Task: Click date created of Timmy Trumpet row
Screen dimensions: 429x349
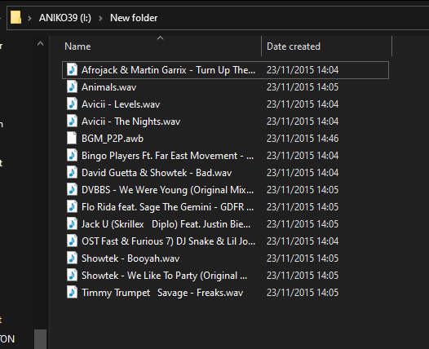Action: (x=303, y=293)
